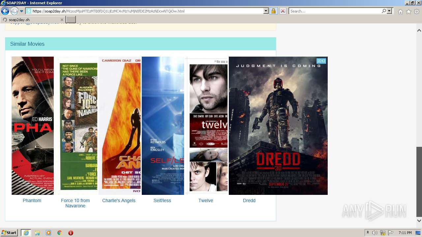The width and height of the screenshot is (422, 237).
Task: Open the Self/less movie poster
Action: (163, 126)
